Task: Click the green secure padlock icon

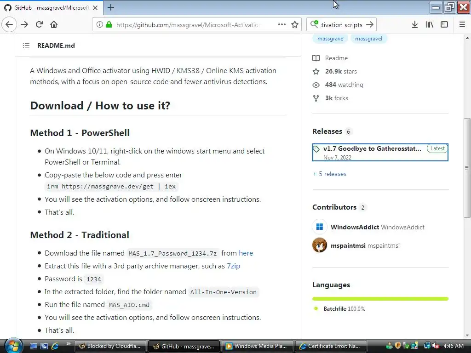Action: 109,24
